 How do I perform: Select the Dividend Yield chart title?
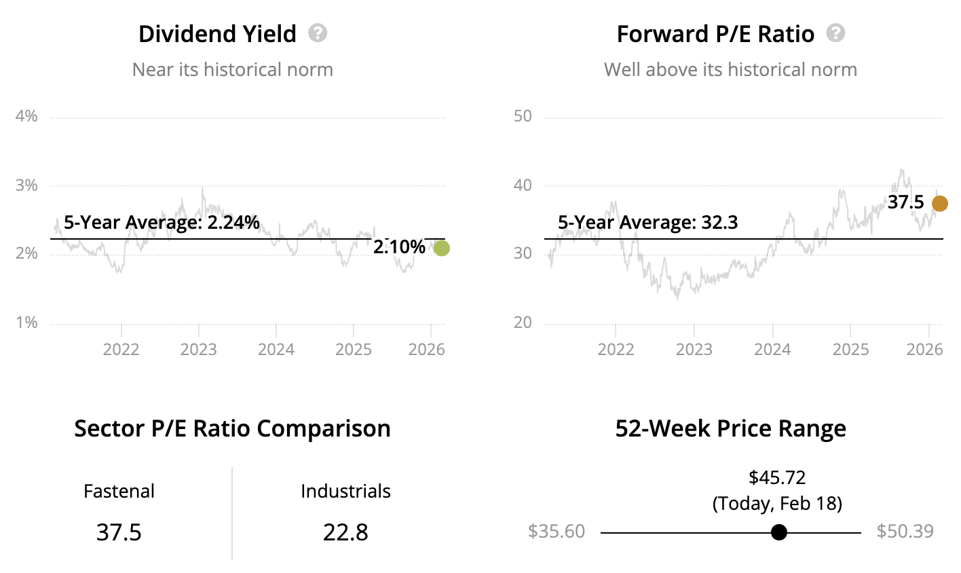[217, 34]
